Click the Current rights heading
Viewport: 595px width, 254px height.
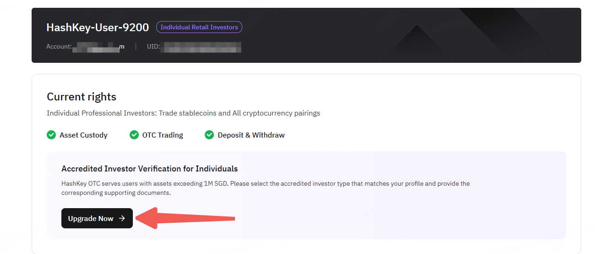point(82,97)
